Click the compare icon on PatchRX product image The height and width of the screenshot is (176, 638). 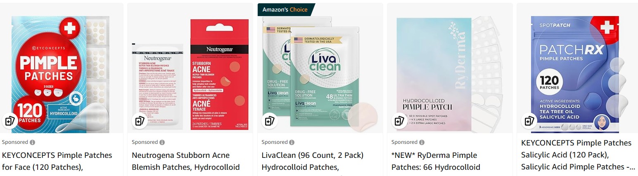(x=529, y=121)
